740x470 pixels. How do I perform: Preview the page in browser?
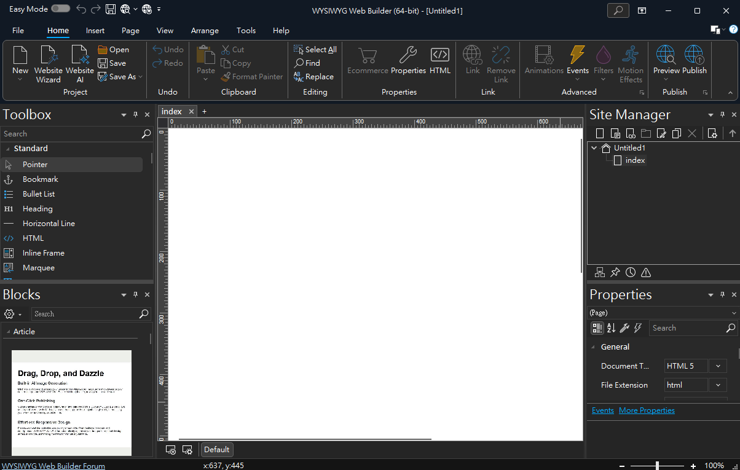[666, 60]
